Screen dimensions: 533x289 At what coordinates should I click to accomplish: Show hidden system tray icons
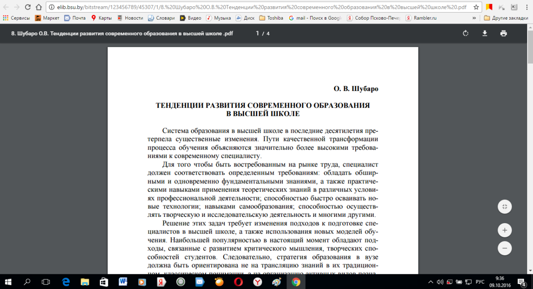(x=430, y=282)
